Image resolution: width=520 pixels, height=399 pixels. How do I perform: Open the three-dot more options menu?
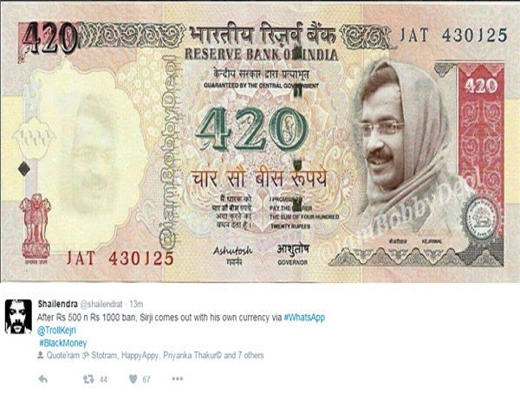click(x=178, y=379)
